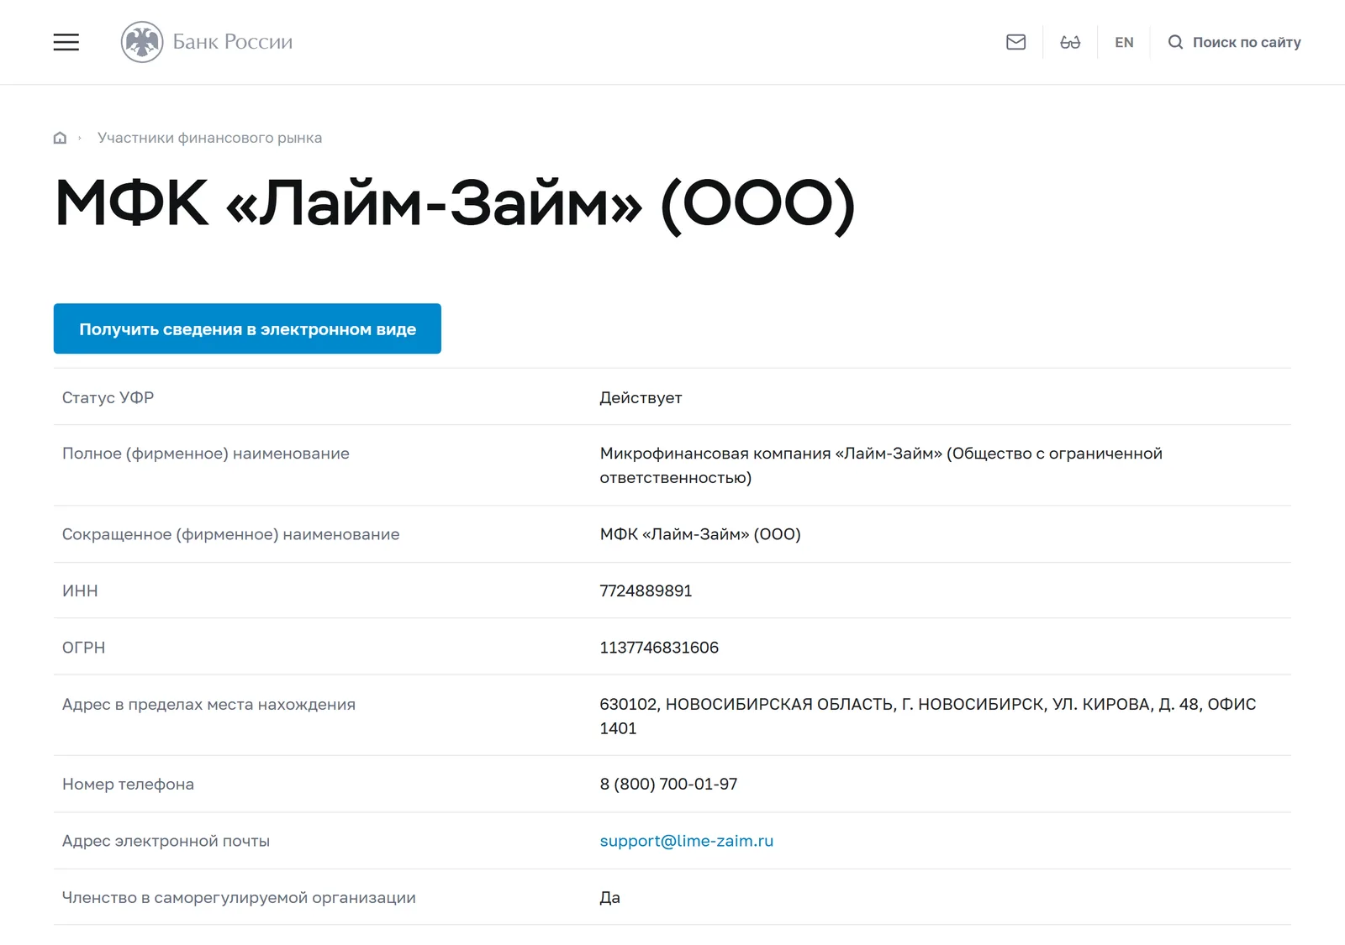1345x945 pixels.
Task: Switch site language to EN
Action: point(1124,42)
